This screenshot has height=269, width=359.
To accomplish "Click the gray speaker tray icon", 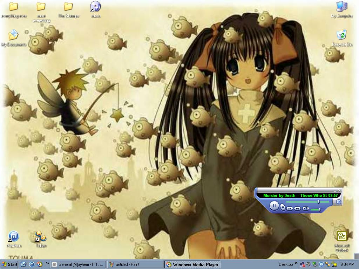I will (308, 264).
